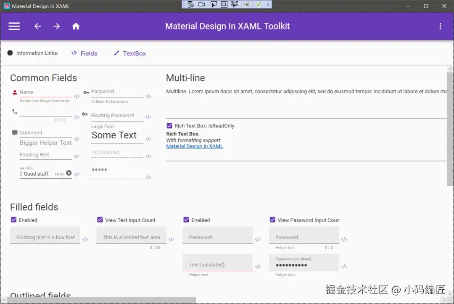
Task: View XAML code for WiFi field
Action: [x=77, y=174]
